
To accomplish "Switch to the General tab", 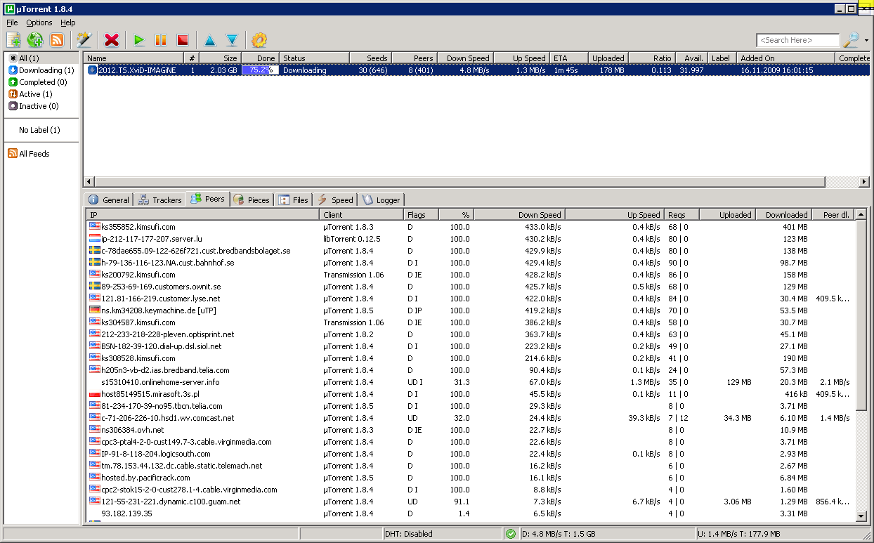I will 109,199.
